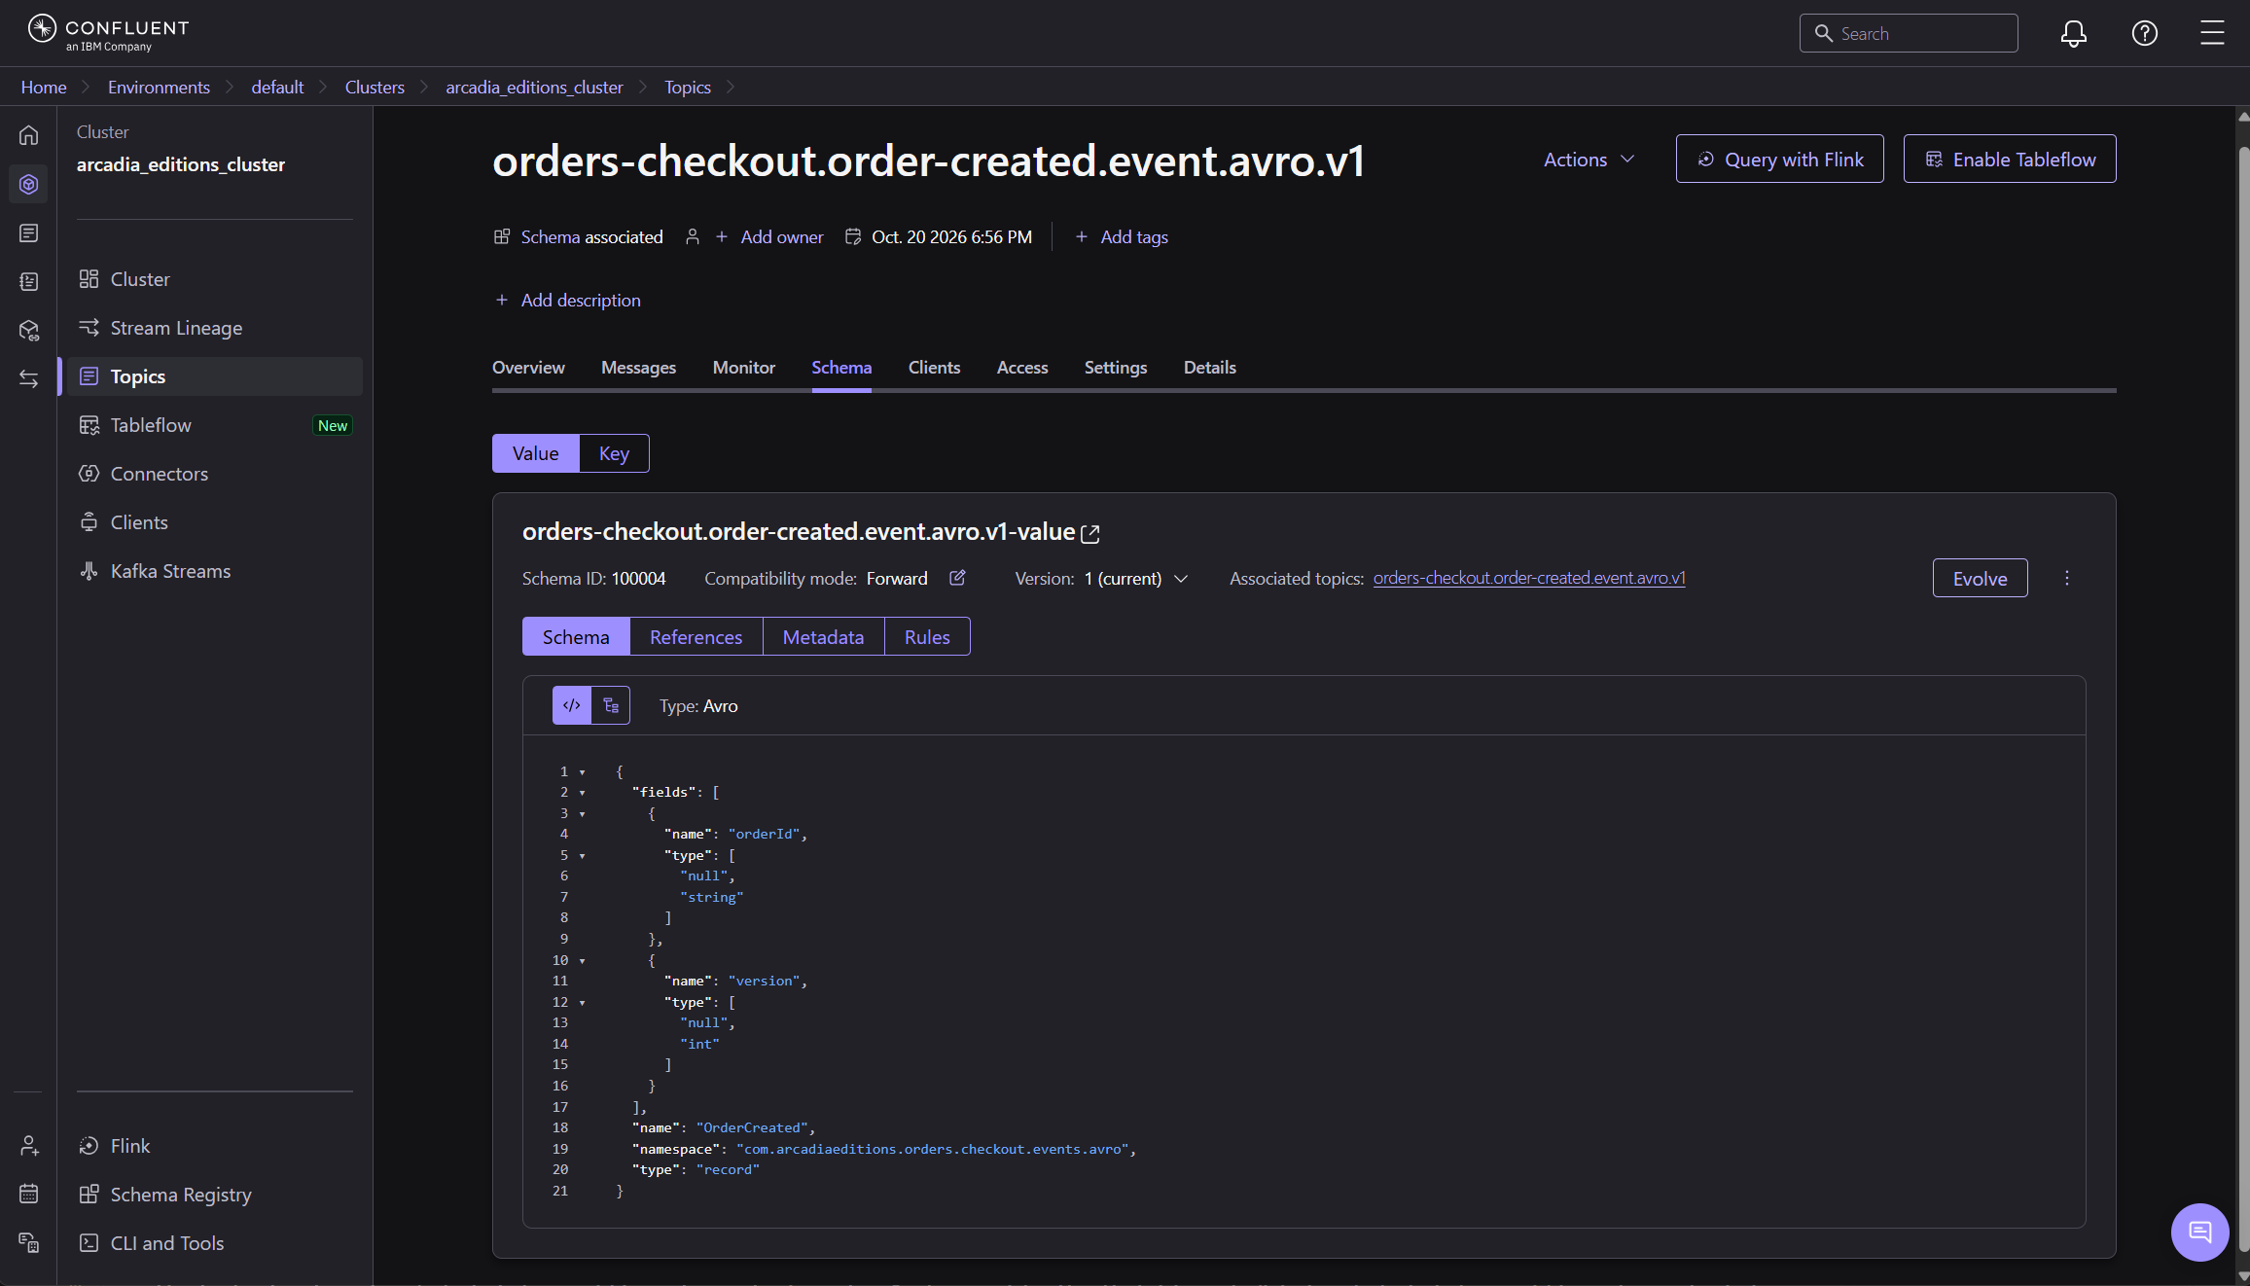This screenshot has width=2250, height=1286.
Task: Switch to tree view of schema
Action: pyautogui.click(x=611, y=705)
